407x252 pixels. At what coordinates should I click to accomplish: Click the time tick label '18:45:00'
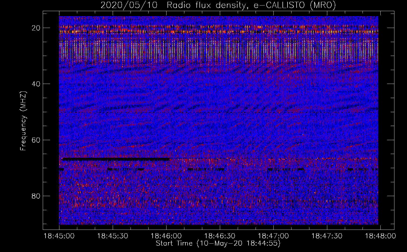tap(59, 236)
